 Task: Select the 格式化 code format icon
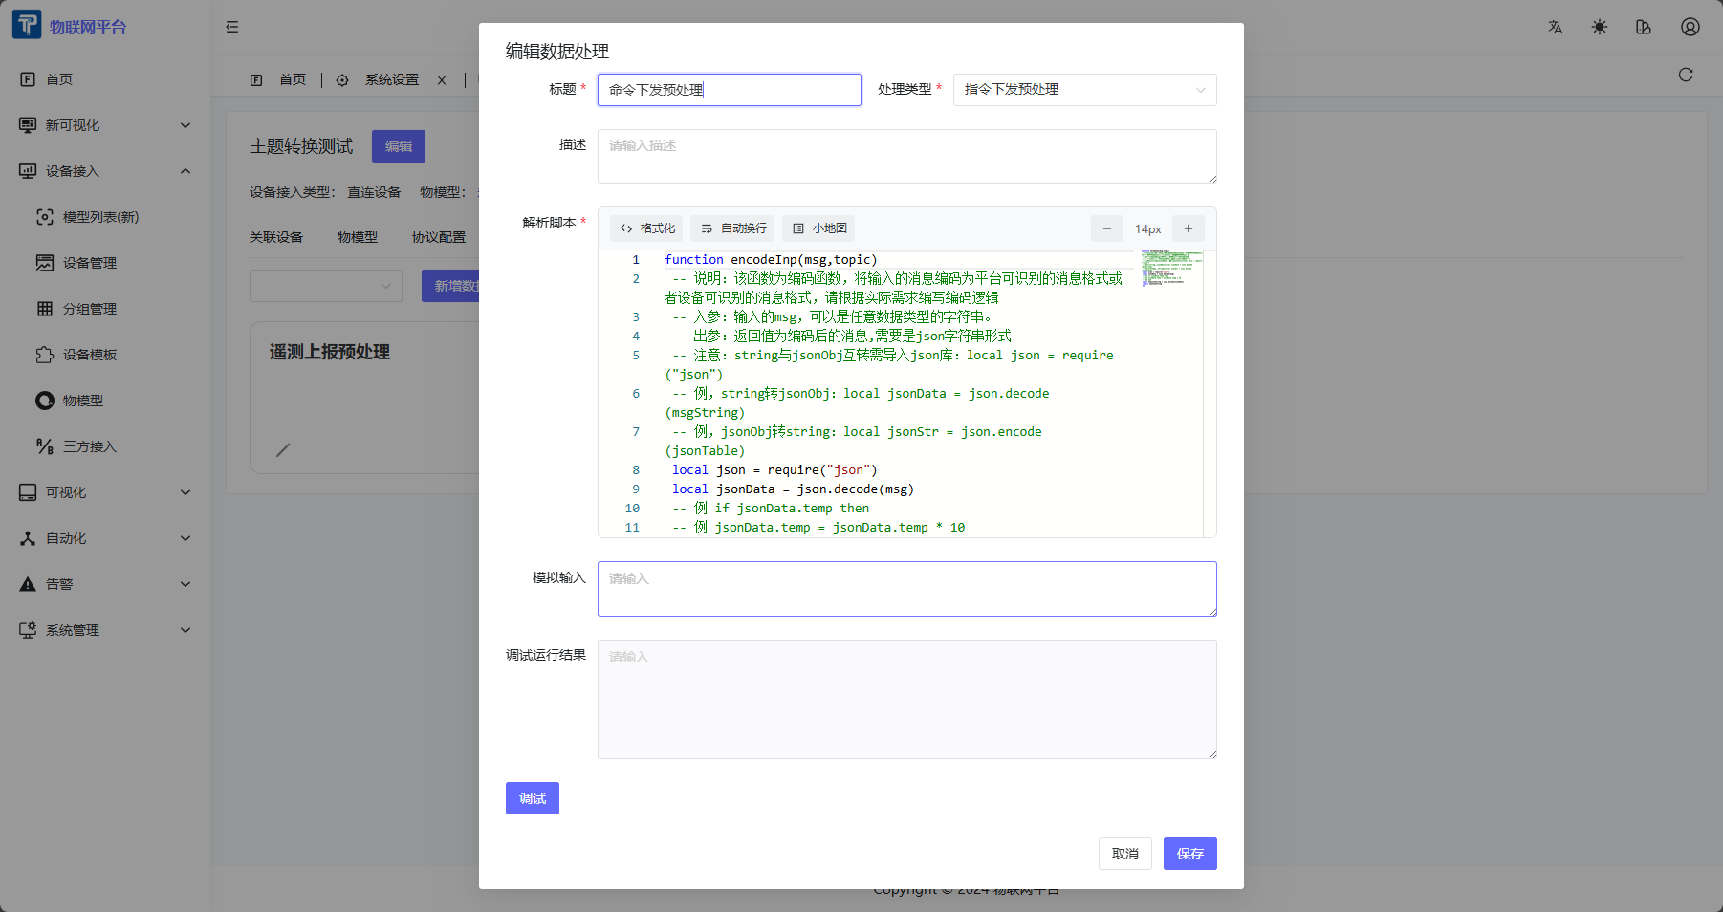coord(627,228)
